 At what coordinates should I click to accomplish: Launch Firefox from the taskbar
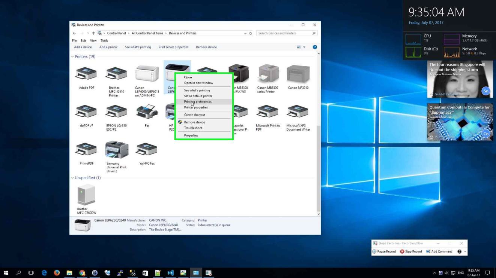(57, 273)
